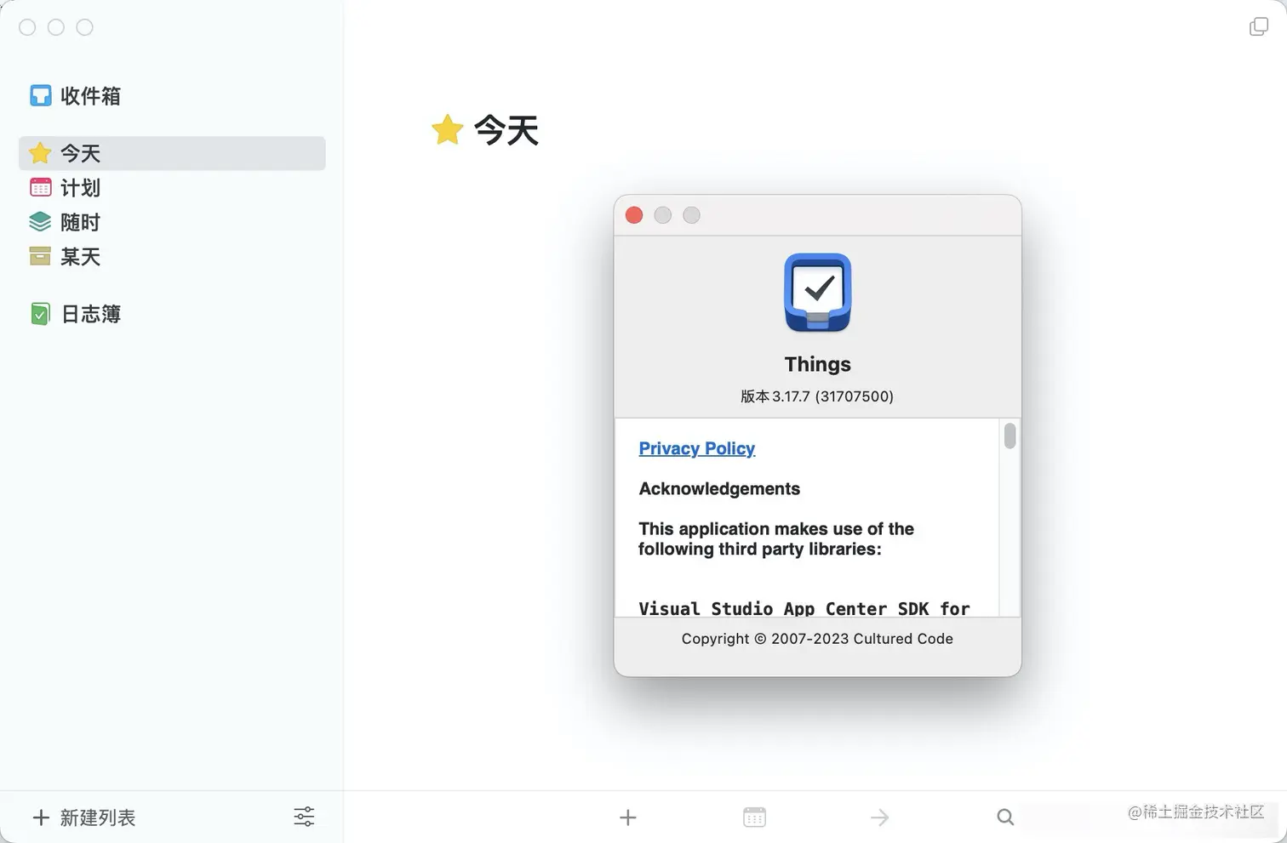Close the About Things dialog
Image resolution: width=1287 pixels, height=843 pixels.
(x=634, y=215)
